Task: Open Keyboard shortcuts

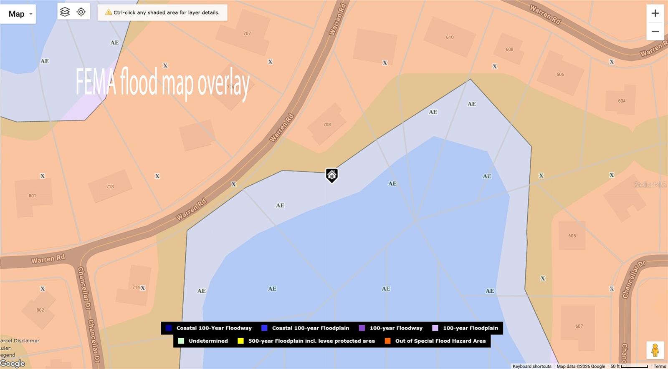Action: tap(532, 366)
